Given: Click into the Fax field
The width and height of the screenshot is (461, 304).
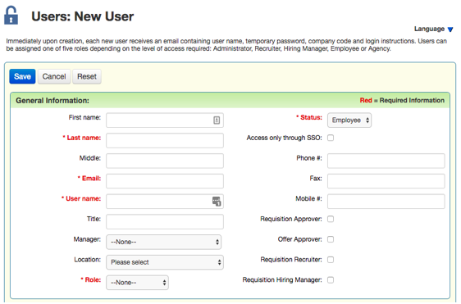Looking at the screenshot, I should click(386, 181).
